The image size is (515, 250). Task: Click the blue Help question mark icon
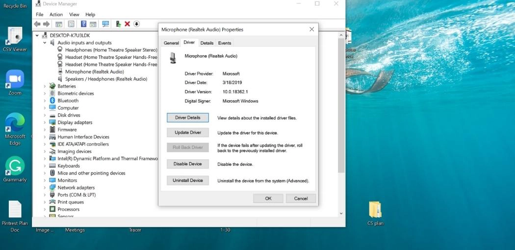(x=84, y=24)
